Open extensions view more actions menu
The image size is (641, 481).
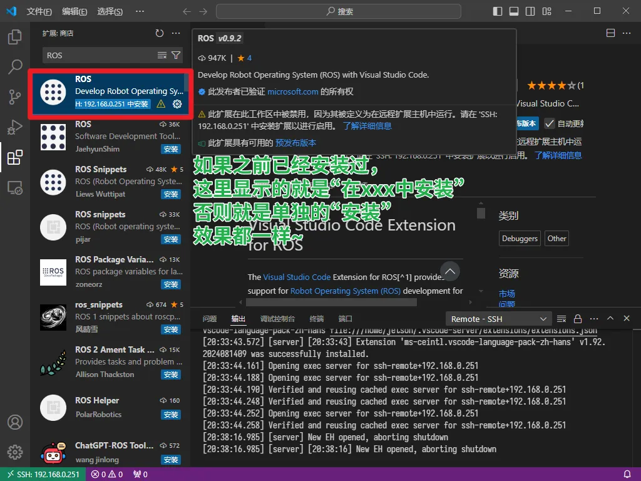pos(176,33)
